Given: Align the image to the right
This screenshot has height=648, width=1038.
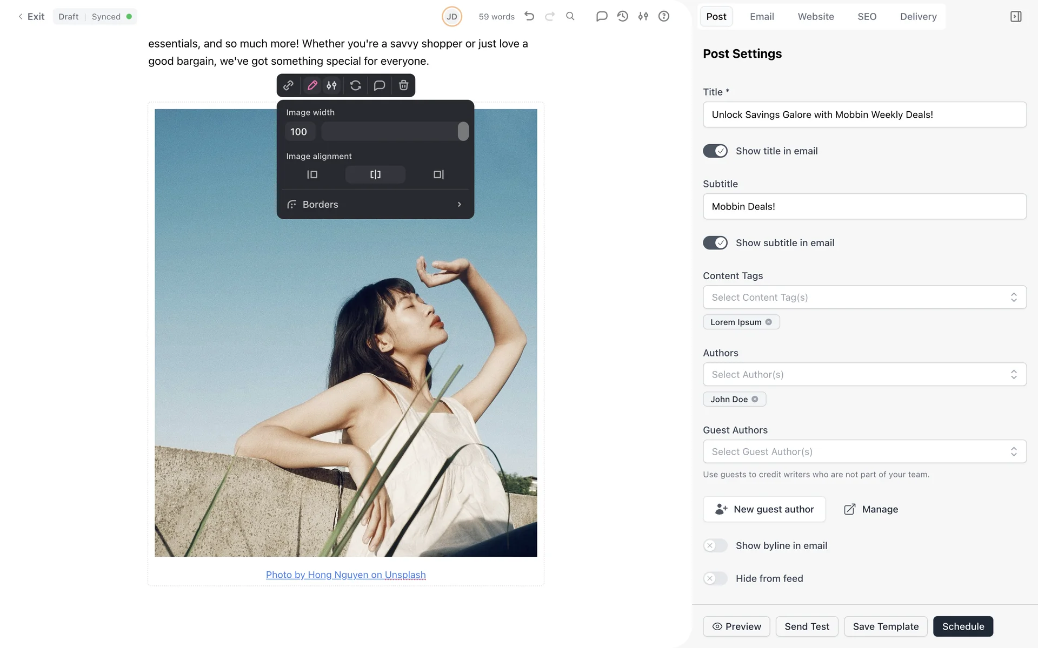Looking at the screenshot, I should pyautogui.click(x=438, y=174).
